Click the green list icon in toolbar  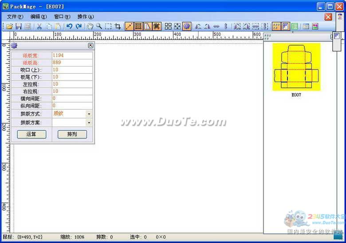tap(295, 27)
